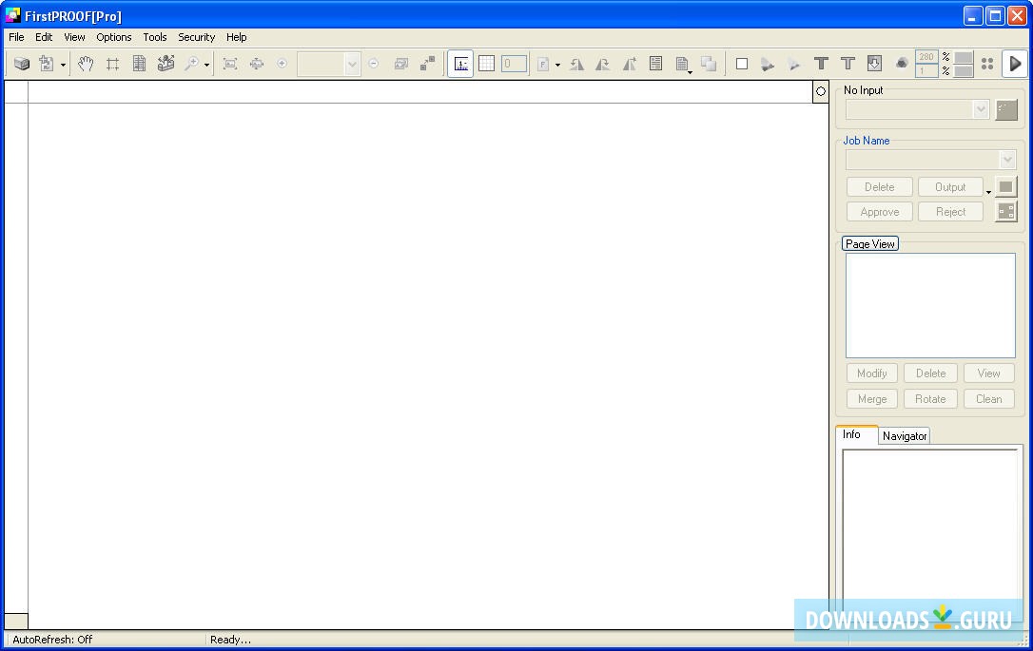Switch to the Navigator tab
Image resolution: width=1033 pixels, height=651 pixels.
click(905, 436)
